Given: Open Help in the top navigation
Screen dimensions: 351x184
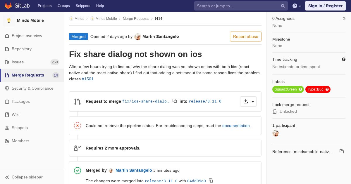Looking at the screenshot, I should (x=100, y=6).
